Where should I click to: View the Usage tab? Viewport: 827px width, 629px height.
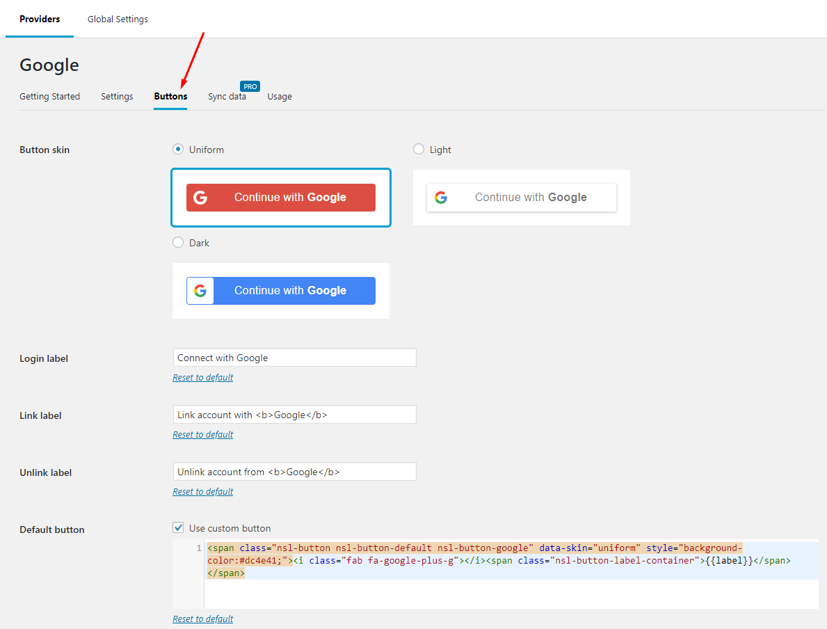coord(280,97)
